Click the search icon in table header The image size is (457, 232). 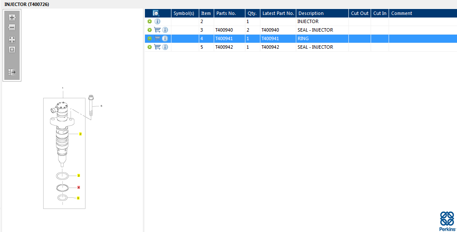(x=156, y=13)
